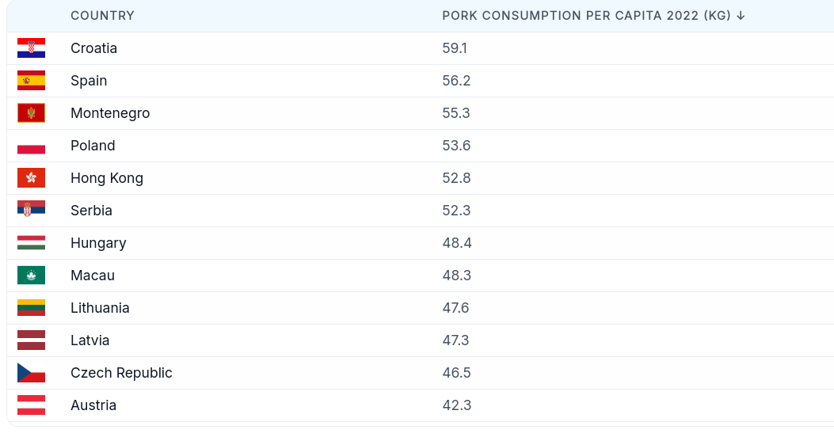834x441 pixels.
Task: Click the Latvia flag icon
Action: pyautogui.click(x=32, y=340)
